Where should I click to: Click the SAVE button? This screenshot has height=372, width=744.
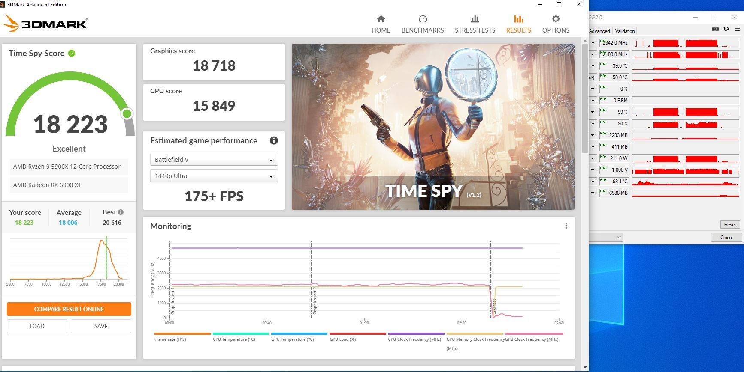pos(101,326)
